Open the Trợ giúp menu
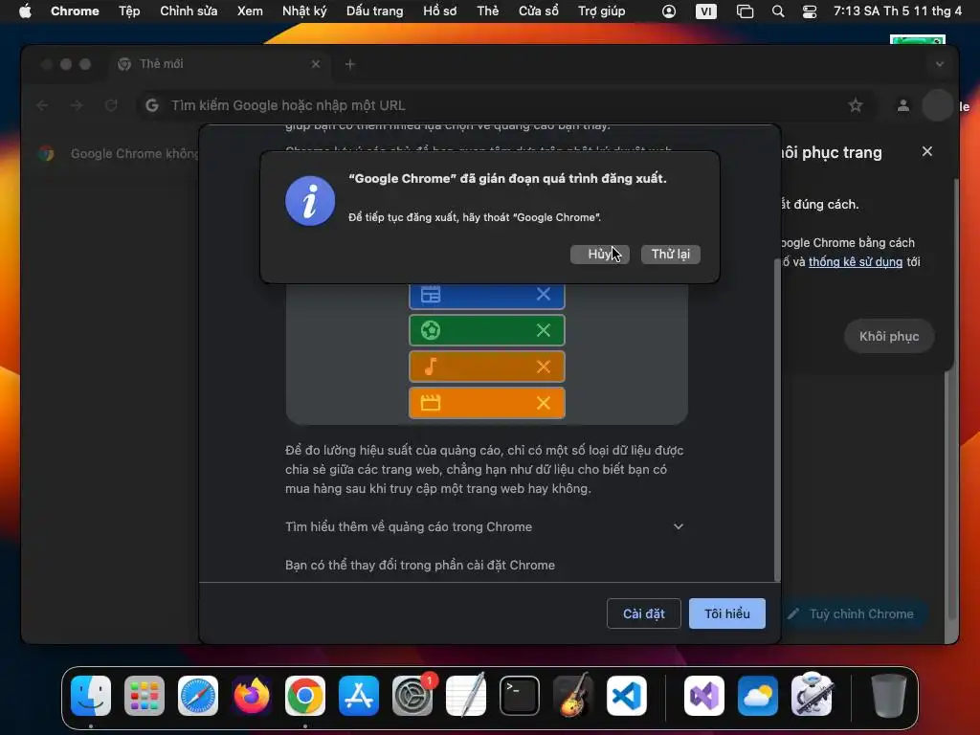Viewport: 980px width, 735px height. pos(602,11)
